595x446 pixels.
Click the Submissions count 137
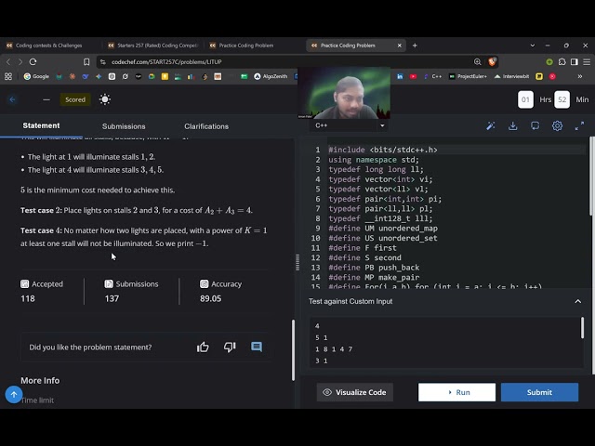pos(112,299)
